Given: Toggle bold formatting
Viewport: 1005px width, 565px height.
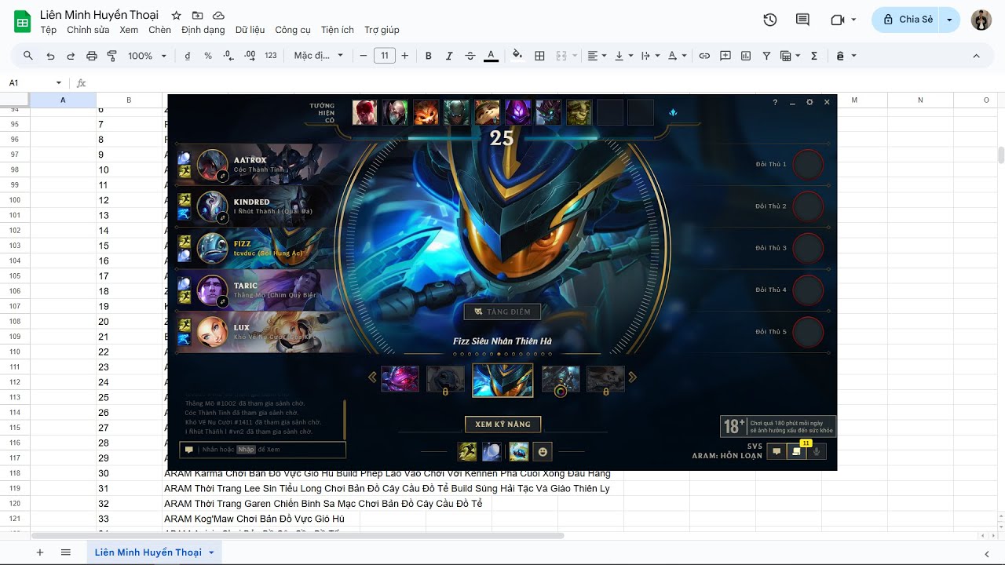Looking at the screenshot, I should pyautogui.click(x=429, y=56).
